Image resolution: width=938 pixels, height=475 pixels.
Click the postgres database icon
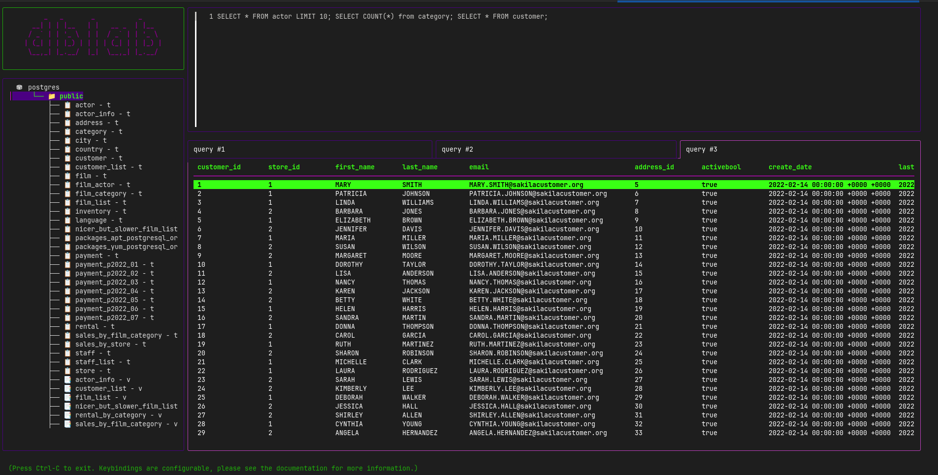pyautogui.click(x=19, y=87)
